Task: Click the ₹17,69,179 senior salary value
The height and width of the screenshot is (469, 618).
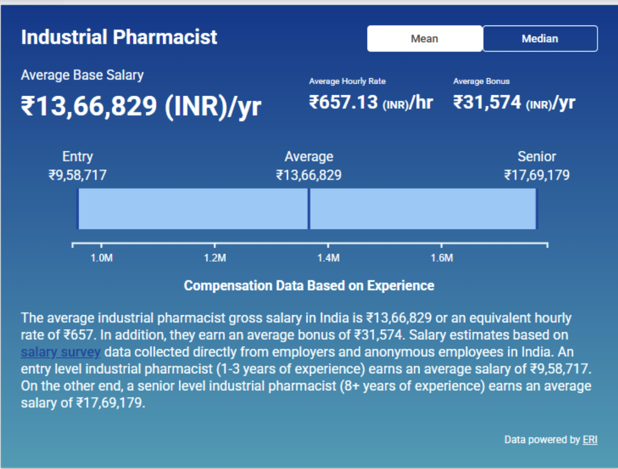Action: pyautogui.click(x=536, y=175)
